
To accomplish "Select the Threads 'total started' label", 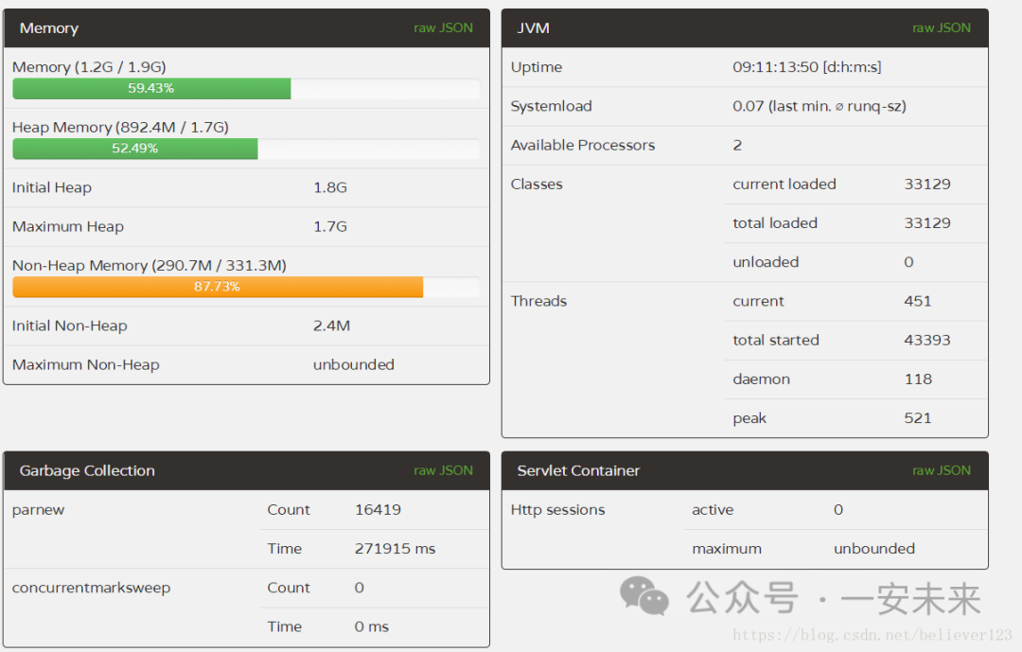I will click(x=776, y=341).
